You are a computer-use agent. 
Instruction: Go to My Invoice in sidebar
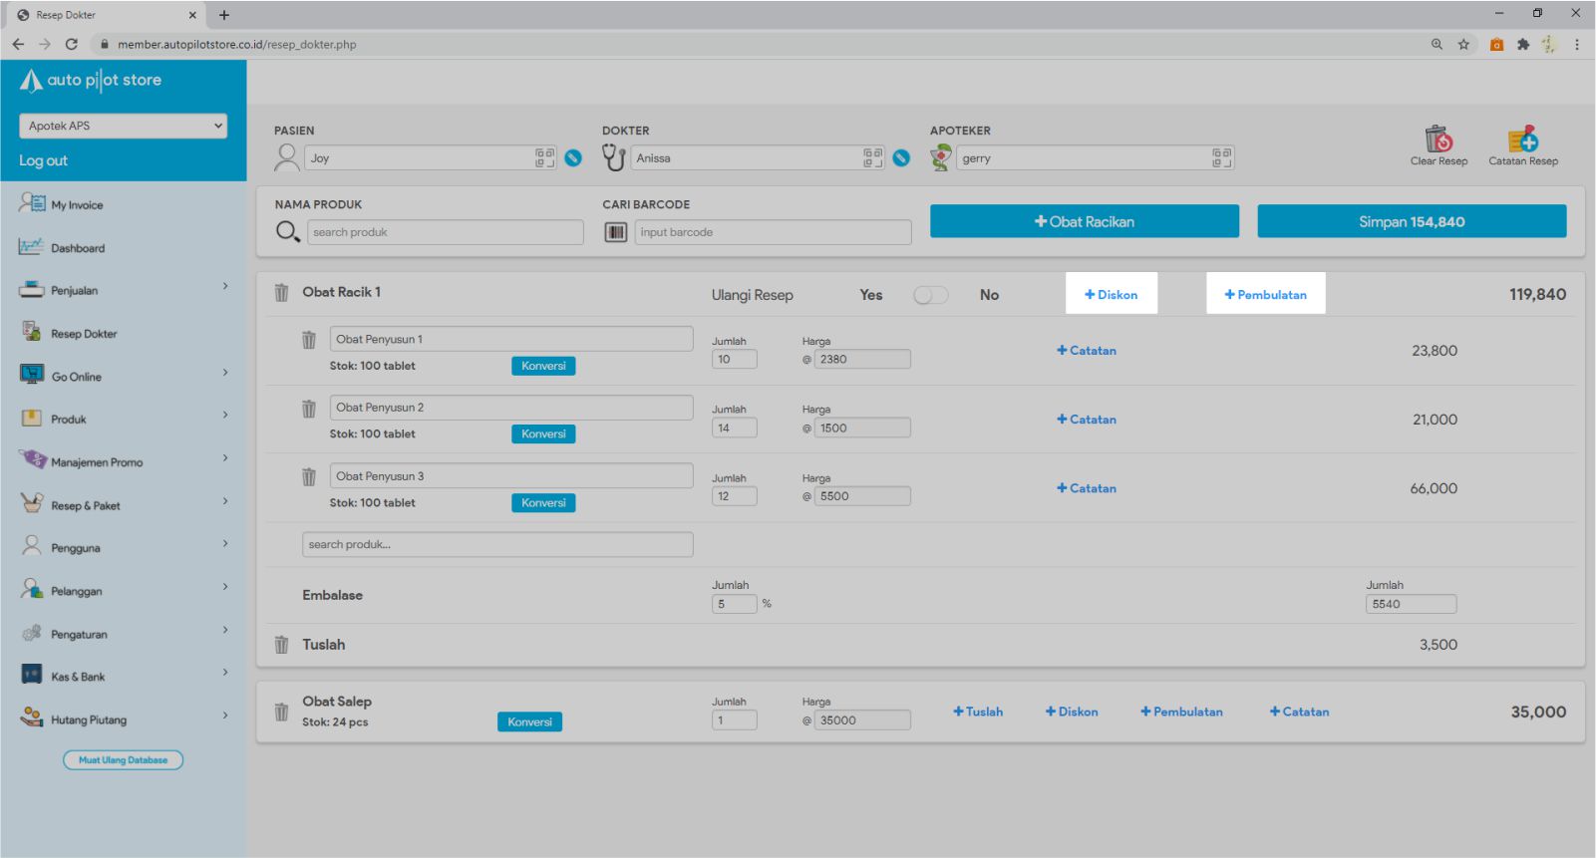pos(77,205)
